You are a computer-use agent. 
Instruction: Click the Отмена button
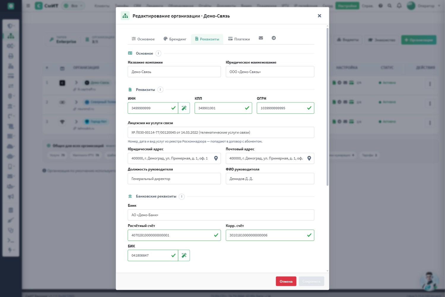click(x=286, y=281)
